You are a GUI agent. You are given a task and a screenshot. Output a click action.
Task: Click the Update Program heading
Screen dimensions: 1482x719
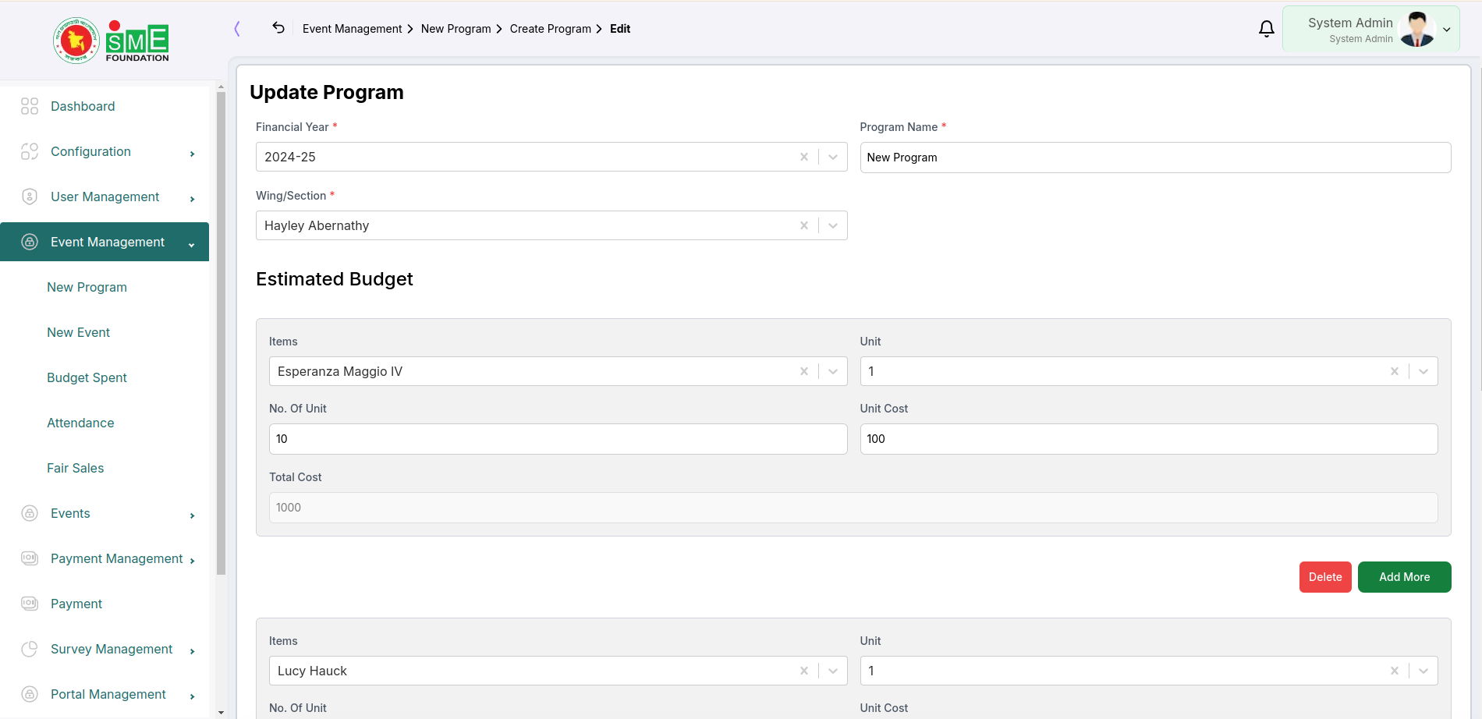point(327,92)
